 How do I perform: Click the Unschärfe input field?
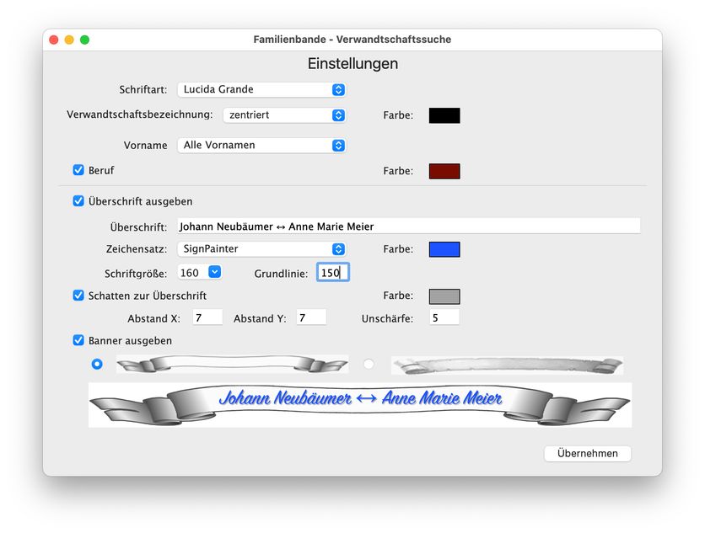[x=444, y=317]
